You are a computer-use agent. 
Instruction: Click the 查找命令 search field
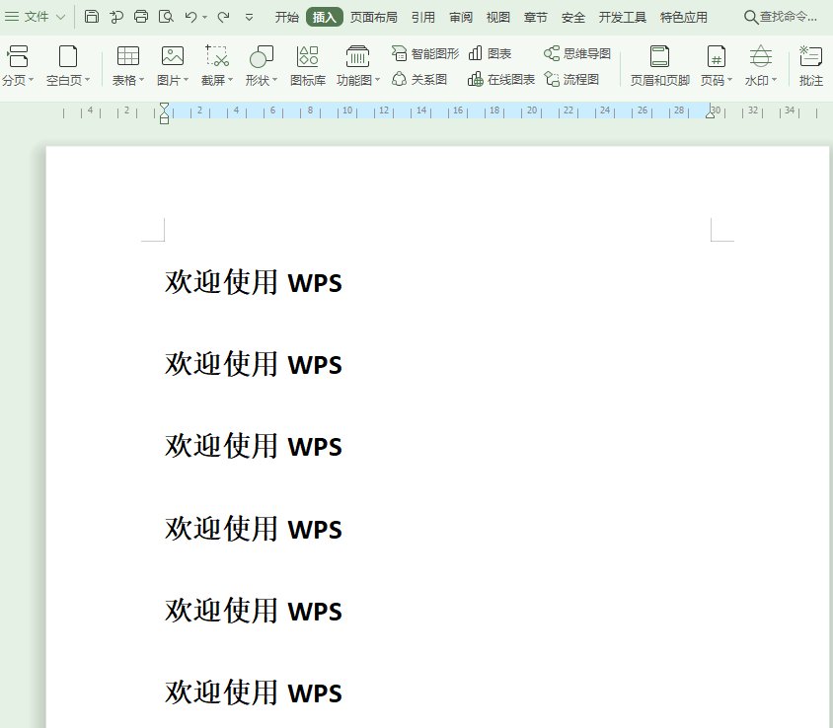coord(783,17)
